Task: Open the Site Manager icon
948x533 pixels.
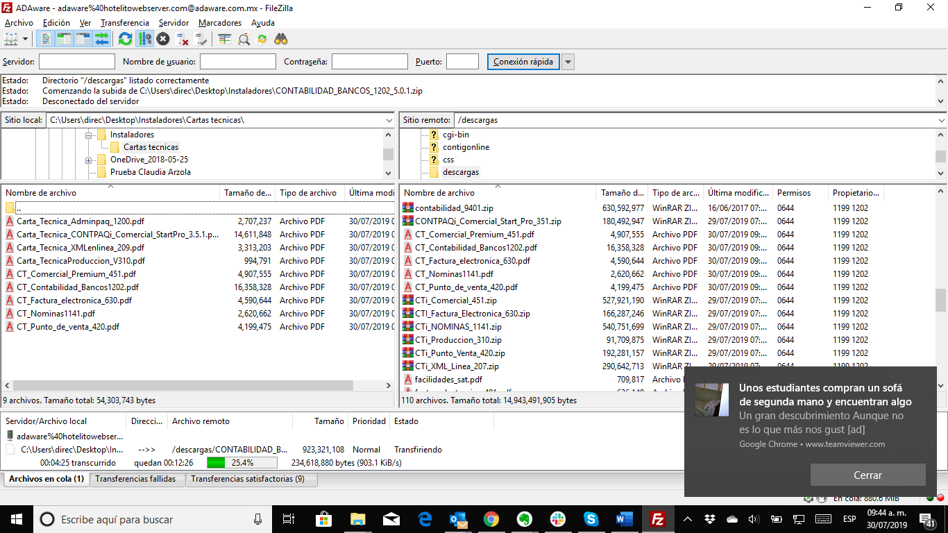Action: point(11,39)
